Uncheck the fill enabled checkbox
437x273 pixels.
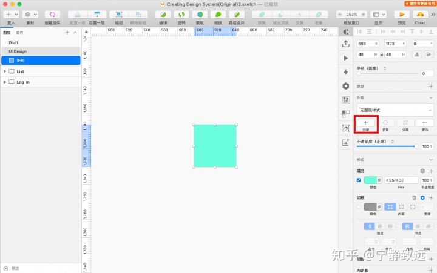(x=359, y=180)
